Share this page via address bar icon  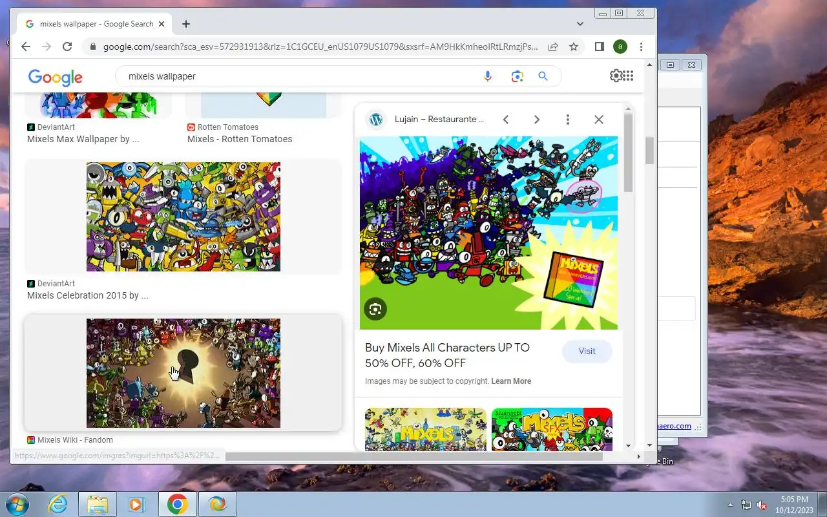click(553, 47)
